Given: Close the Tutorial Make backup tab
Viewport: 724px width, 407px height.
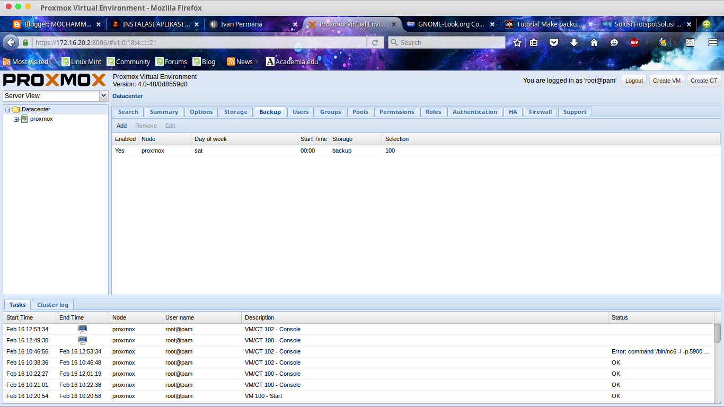Looking at the screenshot, I should pos(590,24).
